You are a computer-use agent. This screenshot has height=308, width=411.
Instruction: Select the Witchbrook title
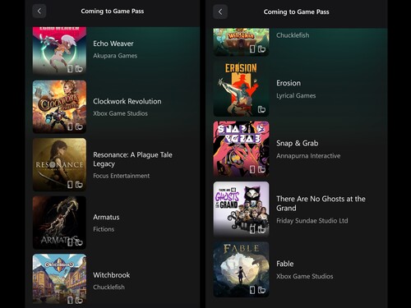(112, 275)
